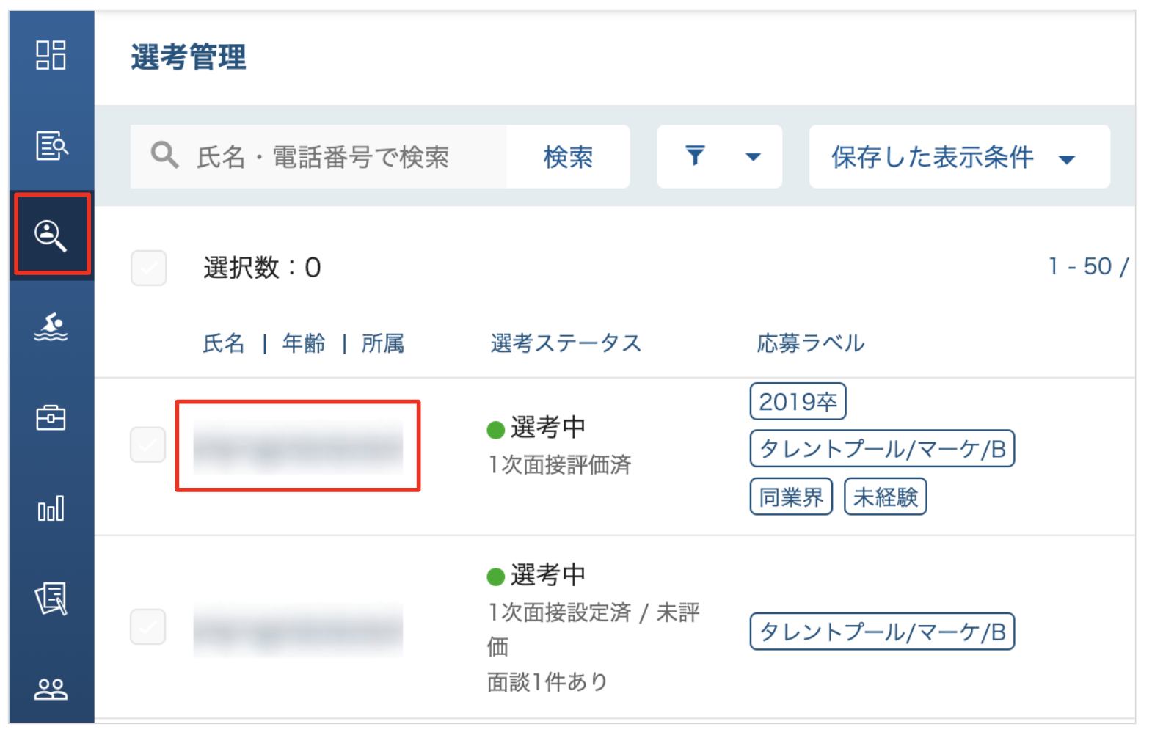Click the documents pen sidebar icon

pos(51,599)
